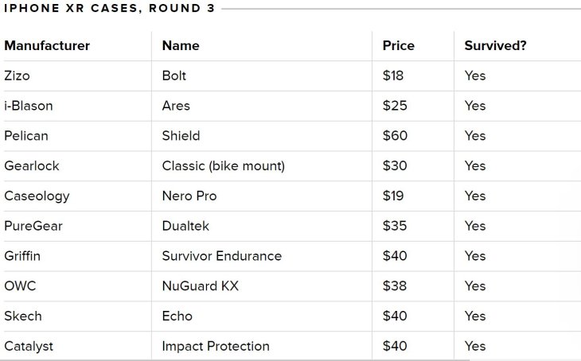Select the $18 price for Zizo Bolt
This screenshot has height=361, width=581.
tap(393, 76)
